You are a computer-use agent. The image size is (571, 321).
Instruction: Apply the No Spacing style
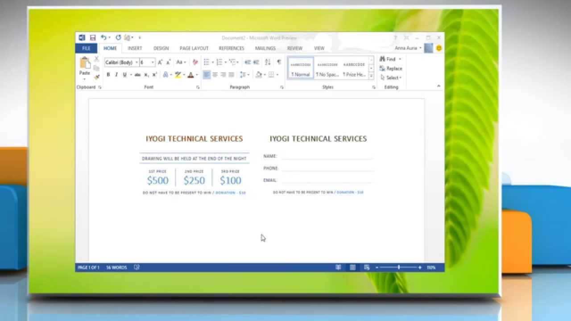click(x=327, y=68)
